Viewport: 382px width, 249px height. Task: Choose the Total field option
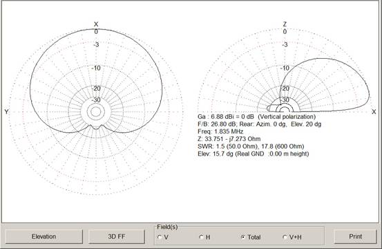pyautogui.click(x=251, y=237)
